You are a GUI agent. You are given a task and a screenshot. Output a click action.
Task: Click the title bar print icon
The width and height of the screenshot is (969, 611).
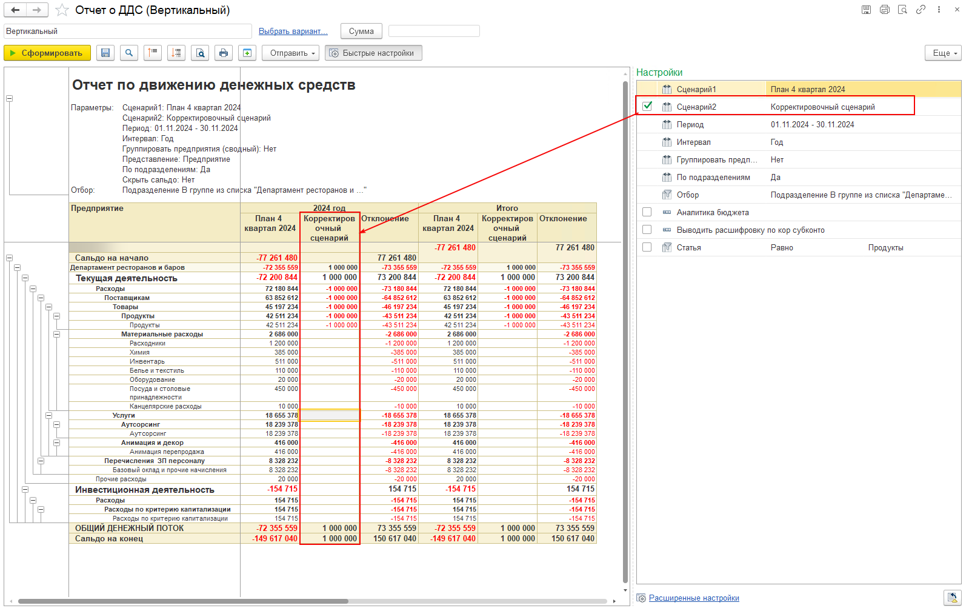point(885,10)
